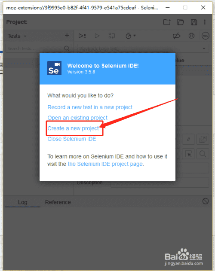Switch to the Log tab
The image size is (215, 271).
(23, 202)
